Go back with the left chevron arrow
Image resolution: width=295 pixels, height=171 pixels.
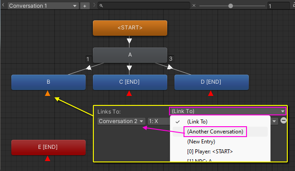(3, 5)
